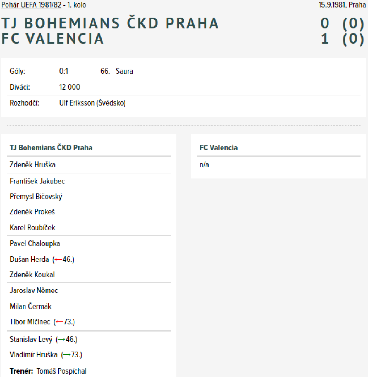Viewport: 368px width, 377px height.
Task: Click Karel Roubíček in the lineup
Action: [32, 228]
